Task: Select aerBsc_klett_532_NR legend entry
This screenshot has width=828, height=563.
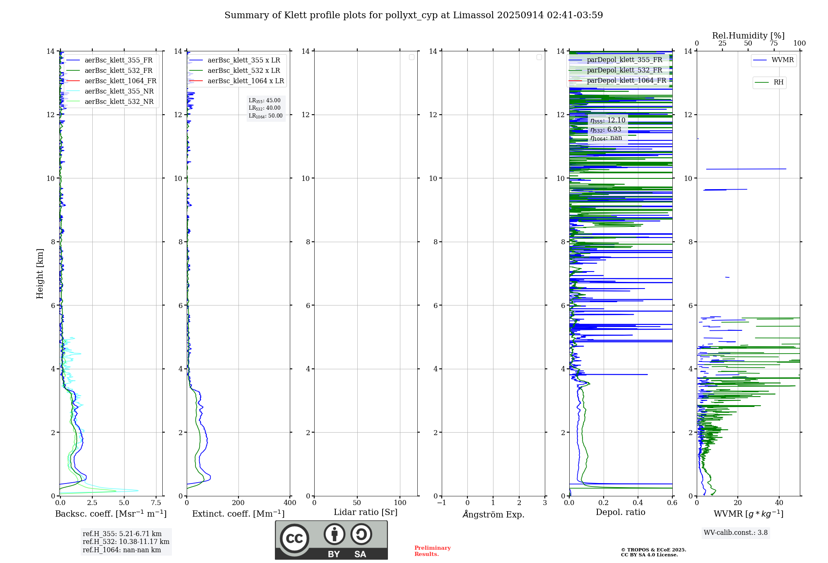Action: (x=111, y=101)
